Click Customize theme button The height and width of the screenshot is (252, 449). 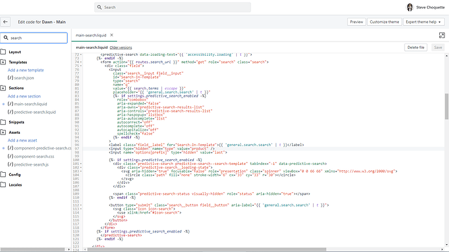point(385,21)
